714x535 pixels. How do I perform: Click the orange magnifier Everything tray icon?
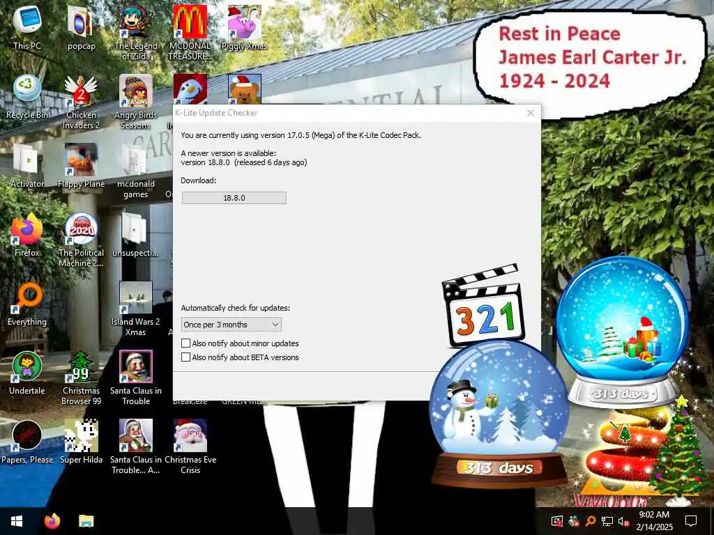[591, 521]
